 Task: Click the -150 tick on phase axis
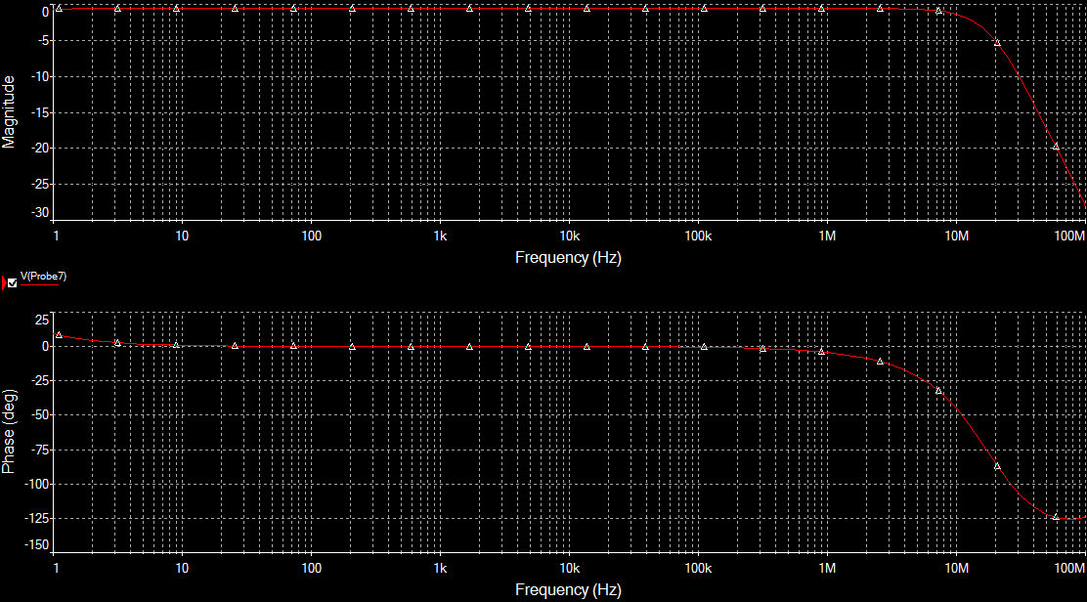coord(36,544)
